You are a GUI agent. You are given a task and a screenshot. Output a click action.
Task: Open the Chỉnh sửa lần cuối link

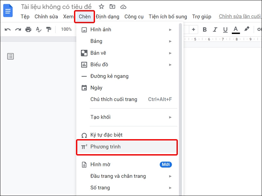(x=240, y=16)
